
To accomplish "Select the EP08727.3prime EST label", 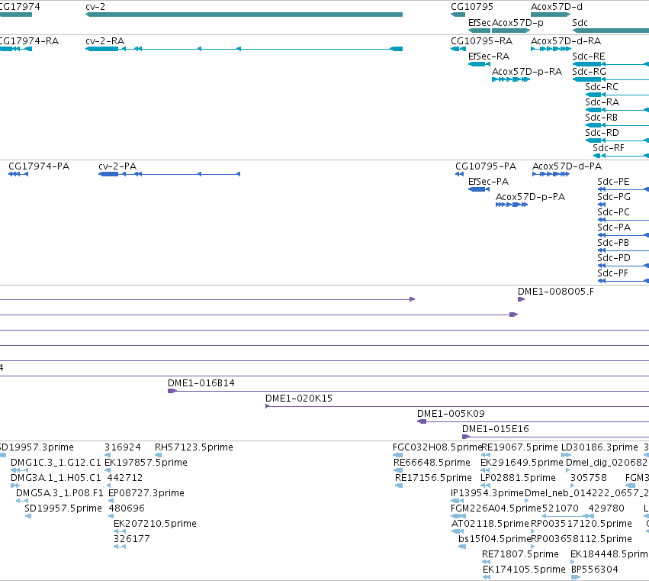I will click(146, 493).
